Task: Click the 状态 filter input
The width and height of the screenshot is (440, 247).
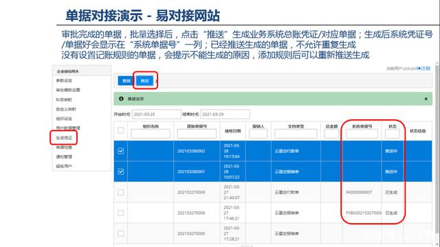Action: click(393, 134)
